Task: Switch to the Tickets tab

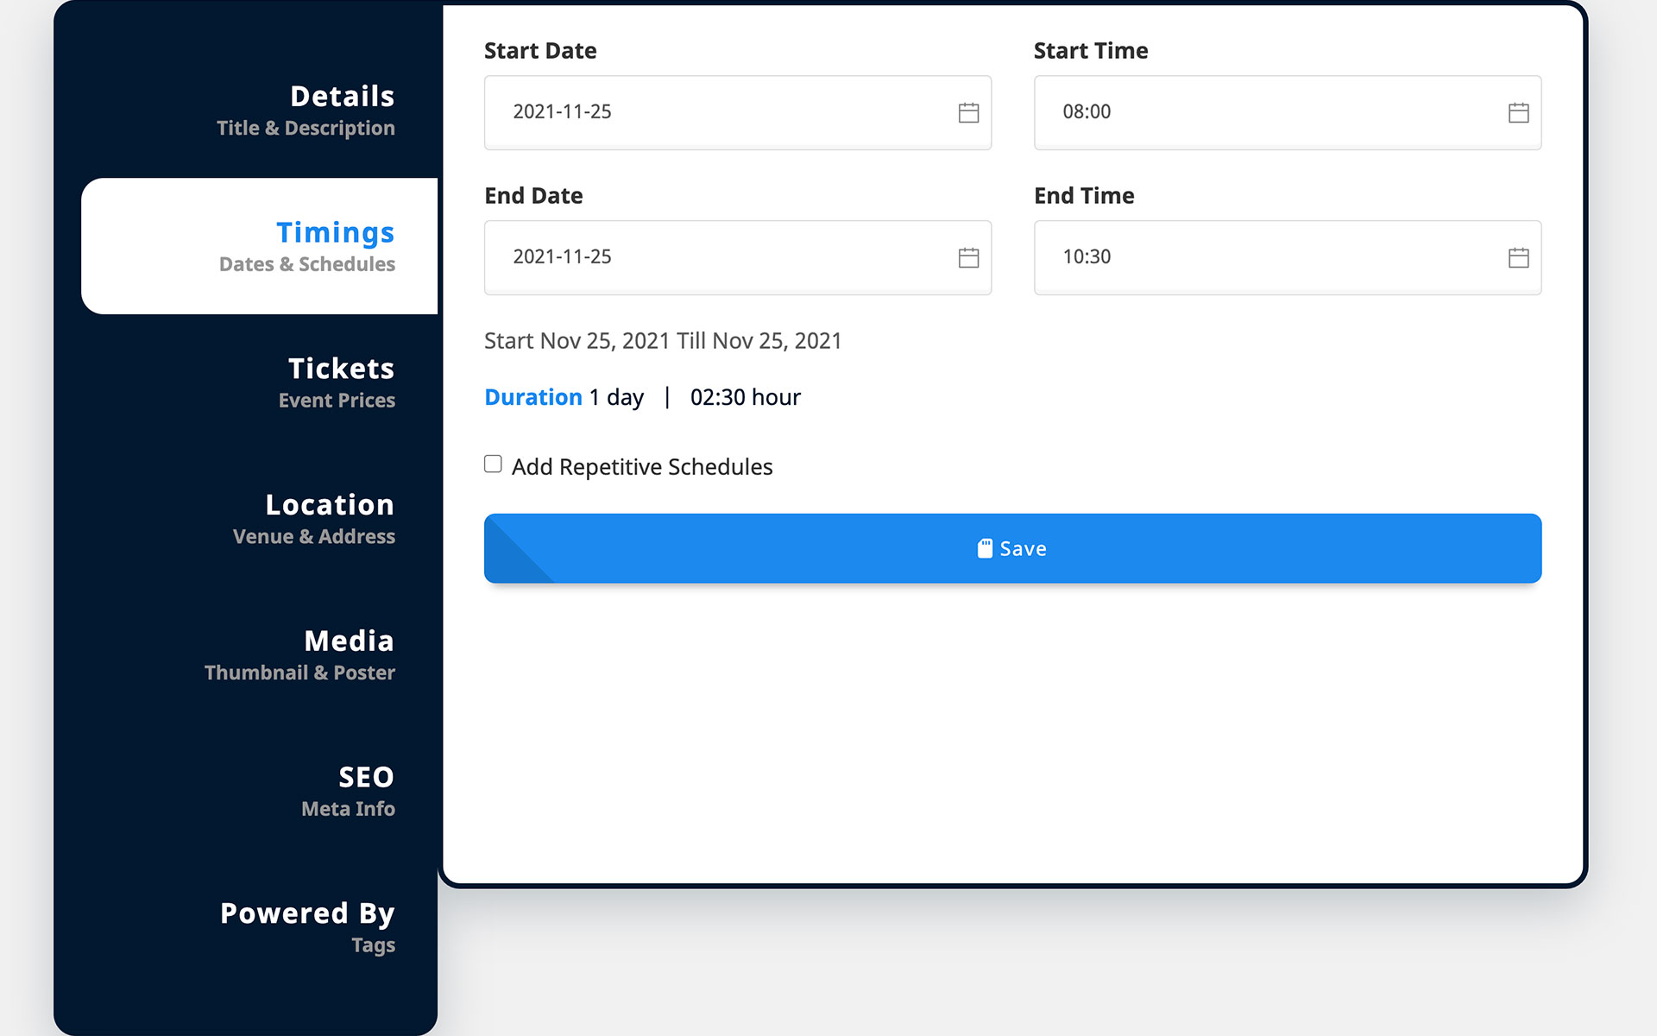Action: [x=337, y=382]
